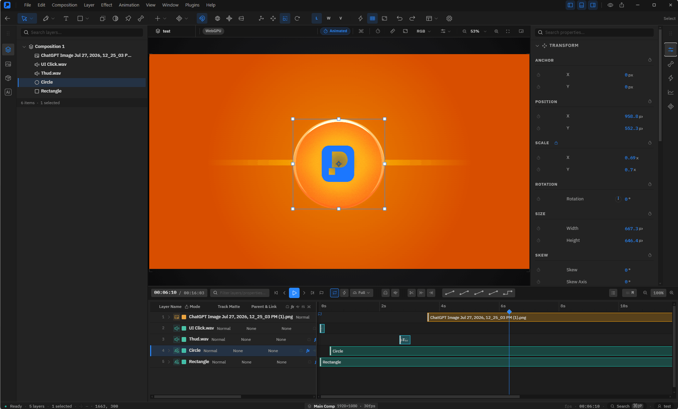
Task: Step to the next frame
Action: point(304,293)
